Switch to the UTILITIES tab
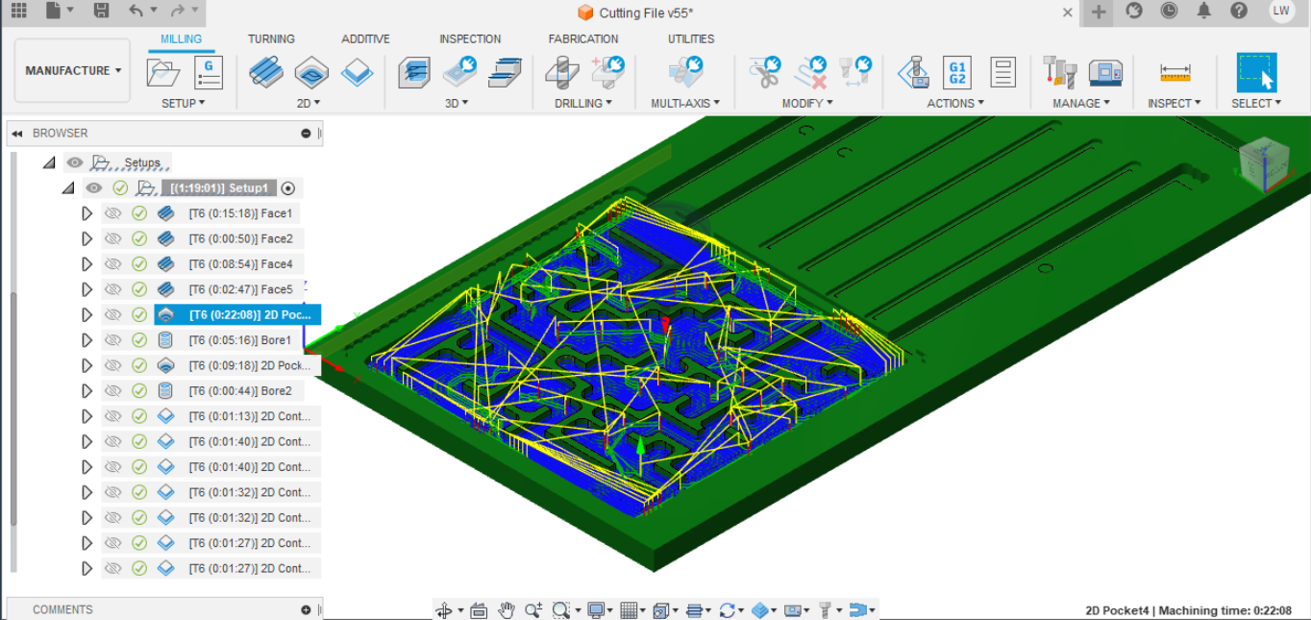The image size is (1311, 620). (691, 39)
